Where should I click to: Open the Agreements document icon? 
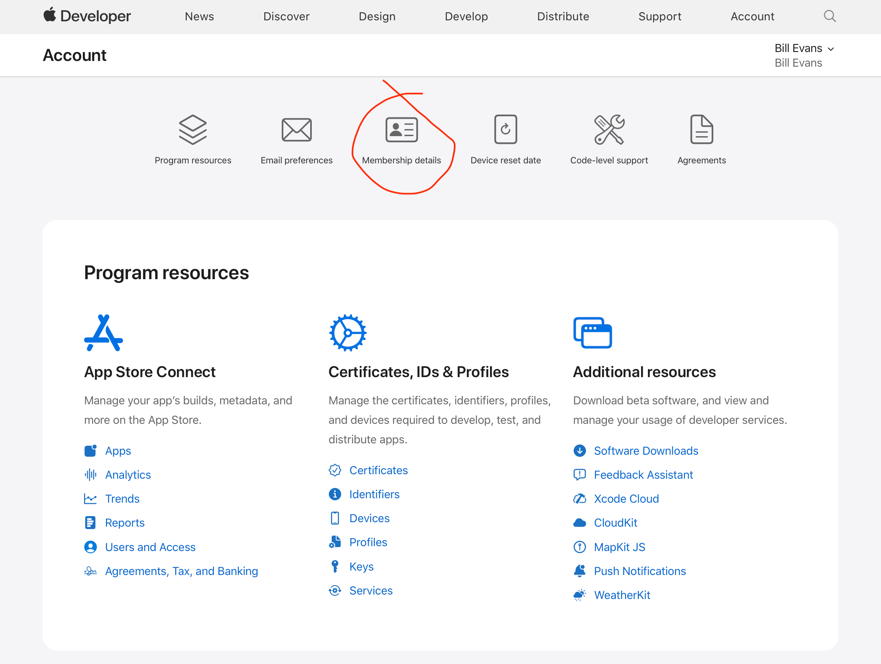tap(702, 129)
